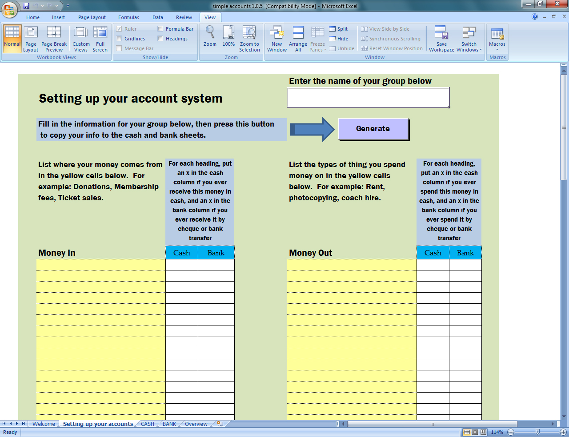Click the 114% zoom level button
569x437 pixels.
(x=497, y=432)
